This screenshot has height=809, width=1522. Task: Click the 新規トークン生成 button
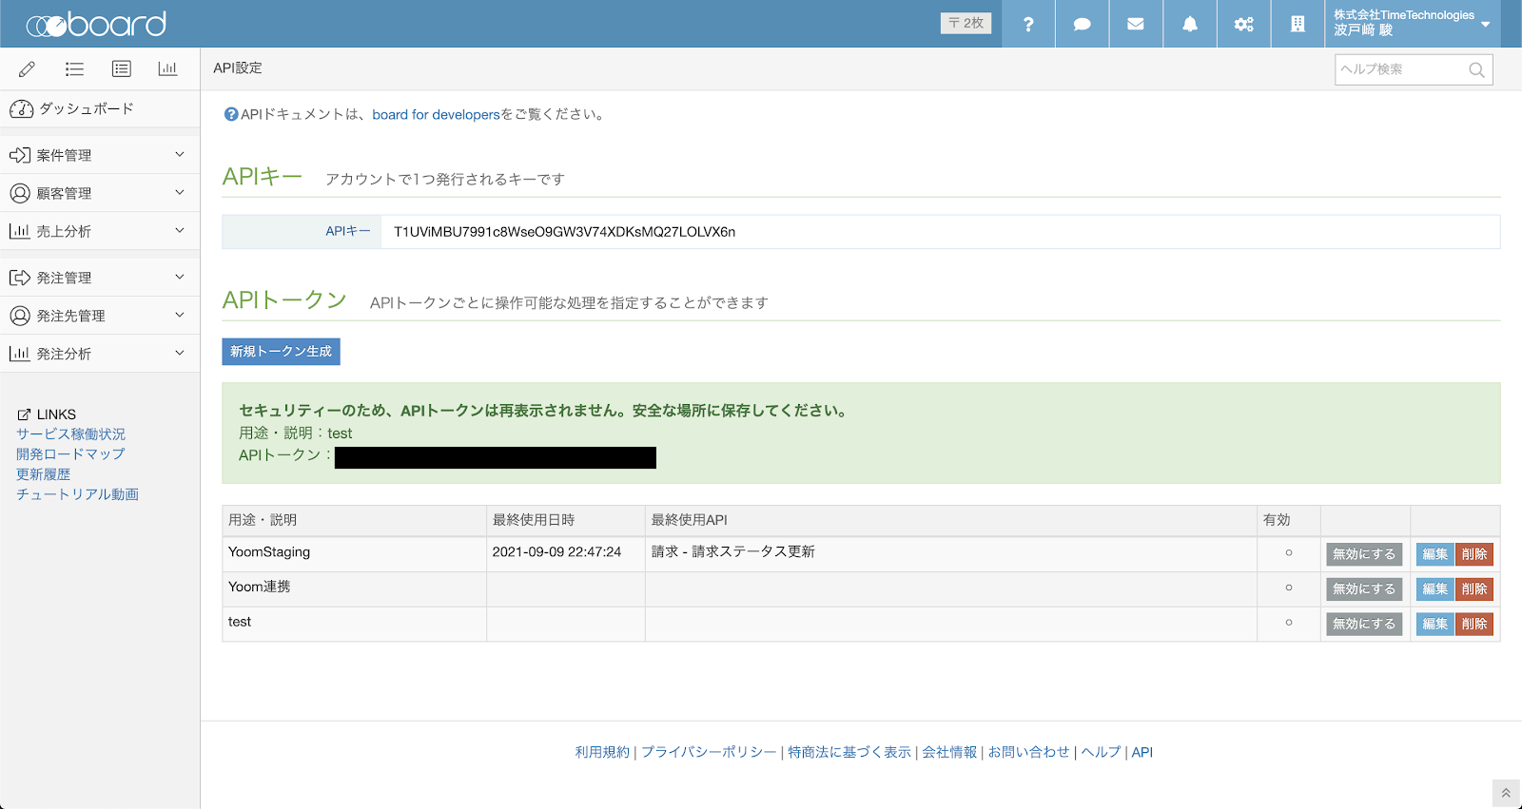click(281, 352)
